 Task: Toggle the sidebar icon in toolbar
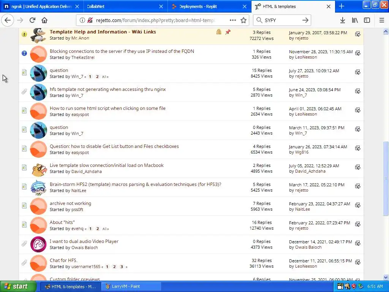point(367,21)
